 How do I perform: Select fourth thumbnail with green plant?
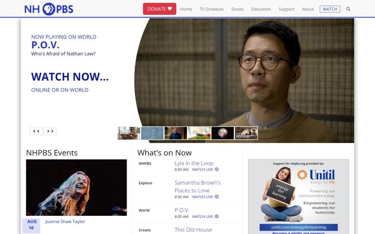point(199,133)
